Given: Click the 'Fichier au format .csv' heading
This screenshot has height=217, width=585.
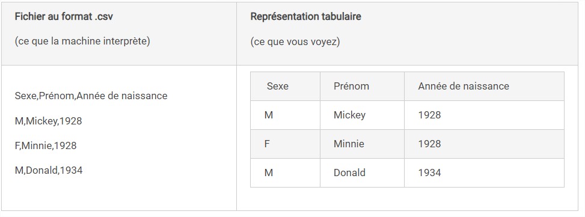Looking at the screenshot, I should [x=64, y=17].
